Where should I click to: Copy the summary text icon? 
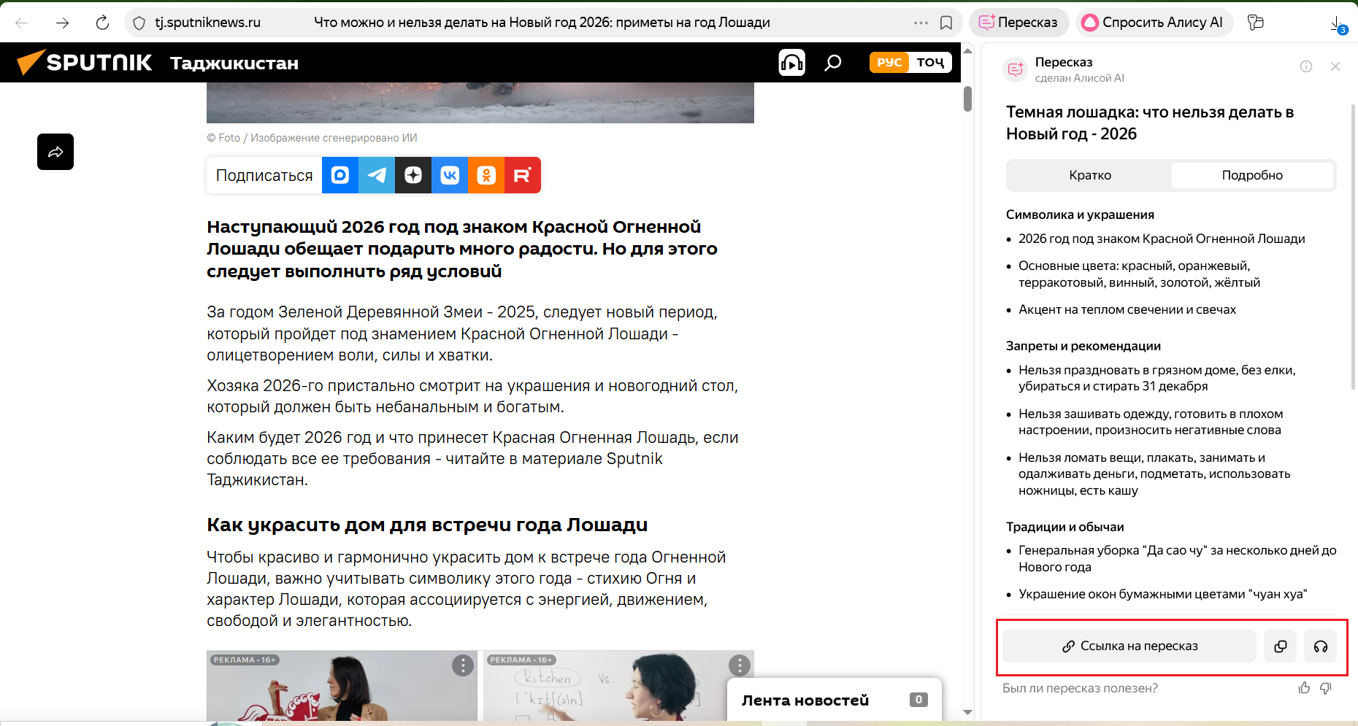pos(1281,646)
